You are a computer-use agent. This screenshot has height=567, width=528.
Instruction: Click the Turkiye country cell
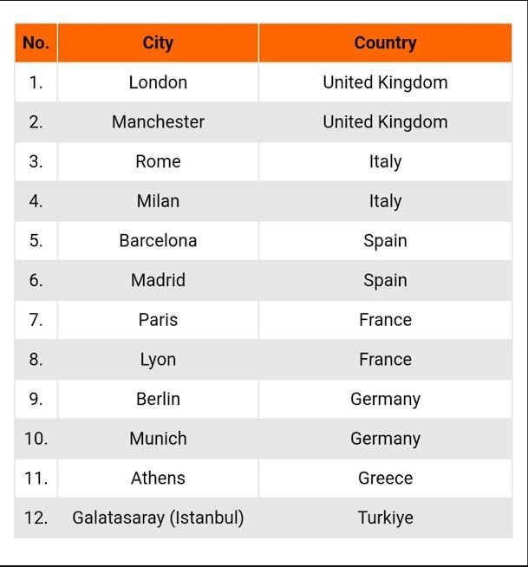[385, 518]
